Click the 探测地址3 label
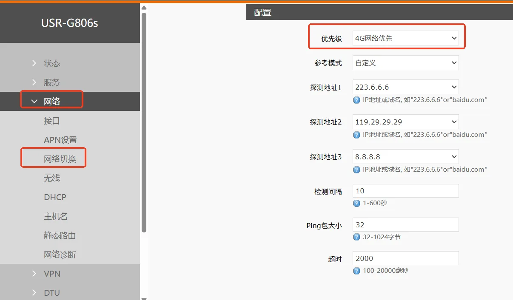The width and height of the screenshot is (513, 300). (326, 157)
